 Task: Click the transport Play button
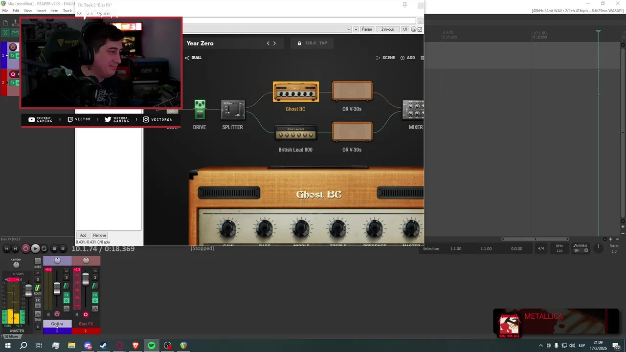click(x=35, y=249)
